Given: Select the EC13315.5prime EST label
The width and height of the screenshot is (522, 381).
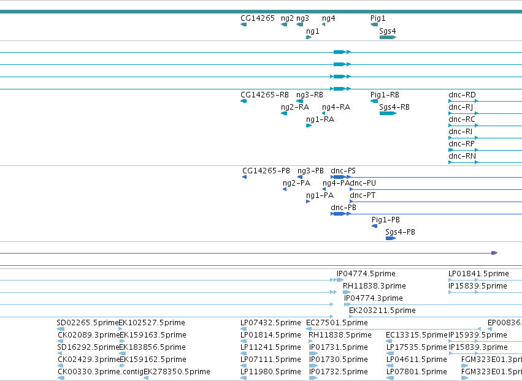Looking at the screenshot, I should pos(416,335).
